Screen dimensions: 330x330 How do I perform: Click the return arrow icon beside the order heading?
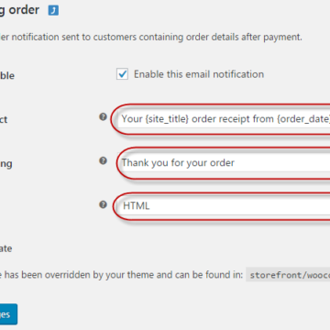(x=53, y=11)
